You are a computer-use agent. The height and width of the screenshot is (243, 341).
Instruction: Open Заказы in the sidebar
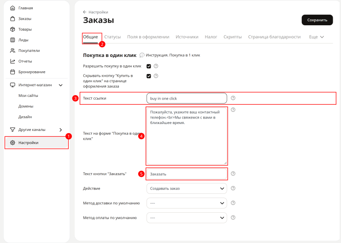(25, 19)
